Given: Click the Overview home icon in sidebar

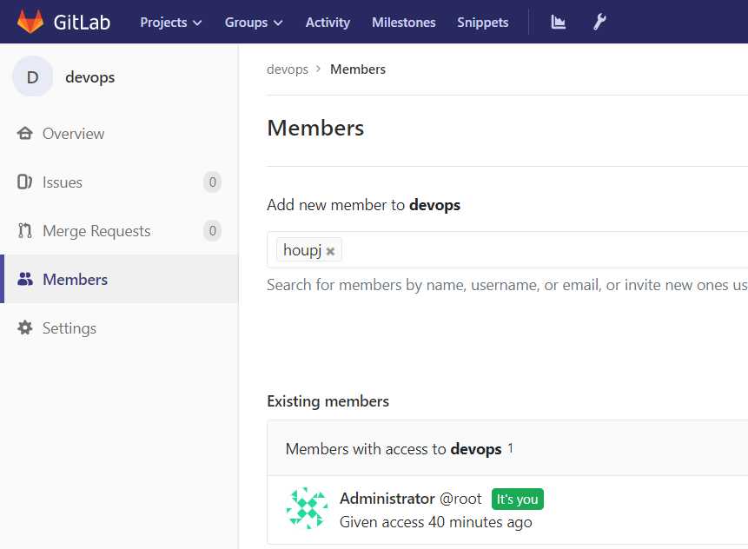Looking at the screenshot, I should coord(25,133).
